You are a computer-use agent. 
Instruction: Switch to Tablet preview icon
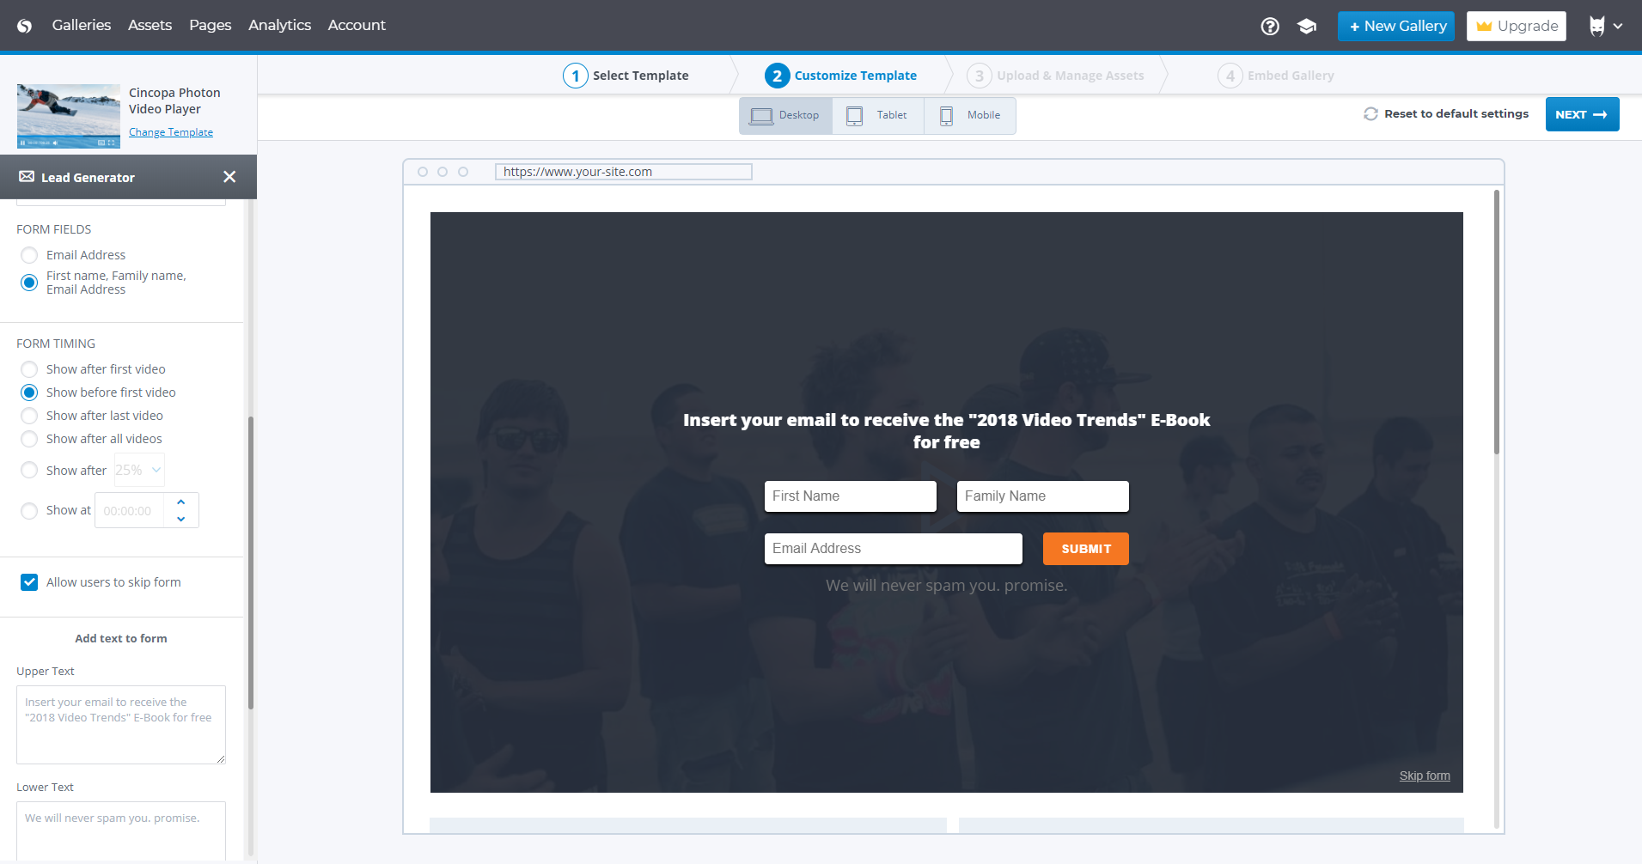[854, 116]
